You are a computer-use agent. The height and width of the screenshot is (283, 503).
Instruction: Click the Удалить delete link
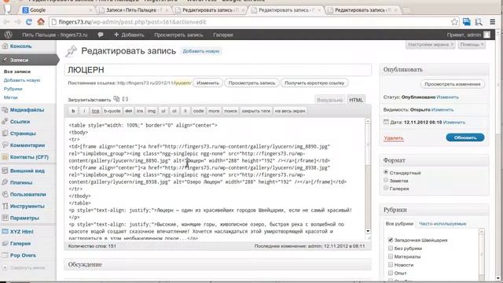pyautogui.click(x=394, y=138)
